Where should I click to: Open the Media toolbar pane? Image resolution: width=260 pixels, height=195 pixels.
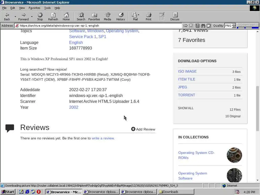tap(107, 17)
